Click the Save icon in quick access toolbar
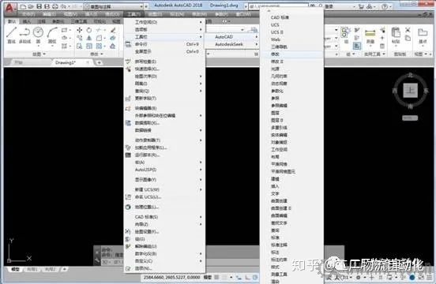Screen dimensions: 436x284 39,6
